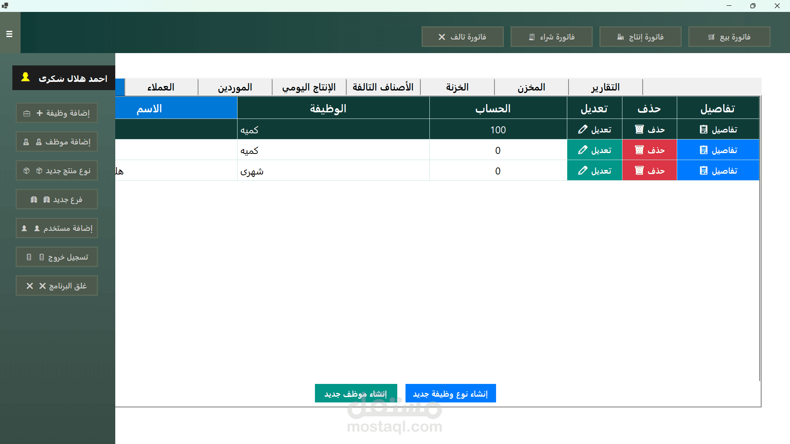The height and width of the screenshot is (444, 790).
Task: Click غلق البرنامج in the sidebar
Action: (56, 286)
